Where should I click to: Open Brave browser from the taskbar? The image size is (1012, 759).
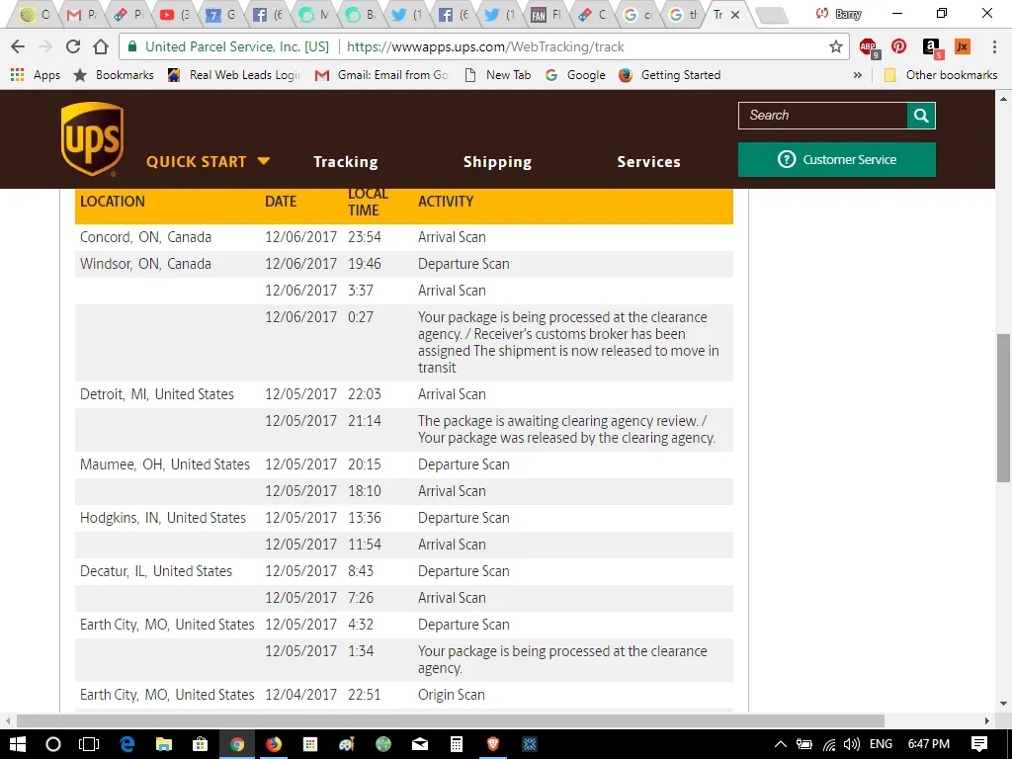[x=493, y=744]
